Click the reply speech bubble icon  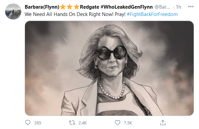(28, 123)
